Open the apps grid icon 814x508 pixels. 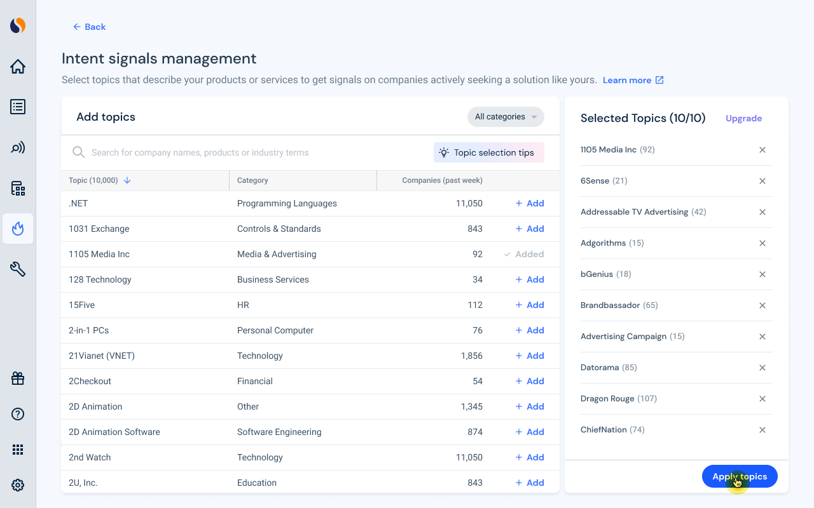pyautogui.click(x=18, y=450)
